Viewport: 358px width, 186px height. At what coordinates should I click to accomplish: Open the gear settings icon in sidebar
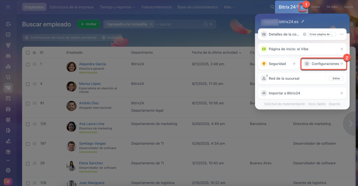(x=8, y=170)
